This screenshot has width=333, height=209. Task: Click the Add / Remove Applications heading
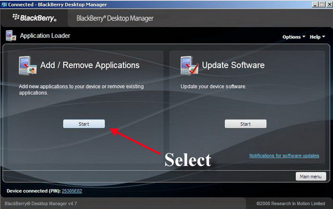pyautogui.click(x=90, y=65)
